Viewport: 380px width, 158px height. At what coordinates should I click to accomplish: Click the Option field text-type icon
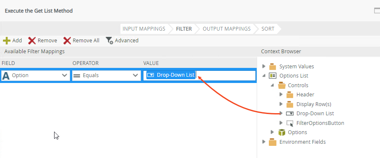point(5,75)
